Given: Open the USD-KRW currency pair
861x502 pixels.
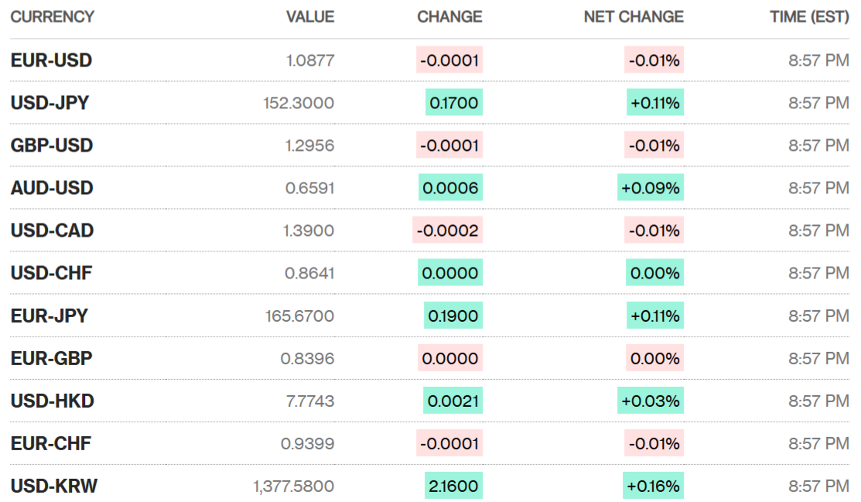Looking at the screenshot, I should pyautogui.click(x=54, y=486).
